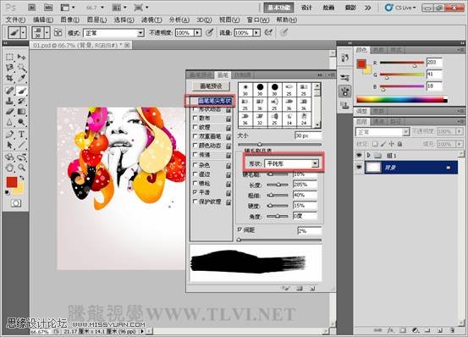Switch to the 设计 workspace
Image resolution: width=468 pixels, height=337 pixels.
pos(306,8)
